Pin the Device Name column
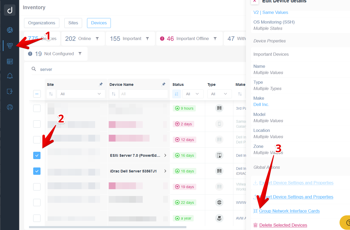Viewport: 350px width, 230px height. [x=164, y=84]
